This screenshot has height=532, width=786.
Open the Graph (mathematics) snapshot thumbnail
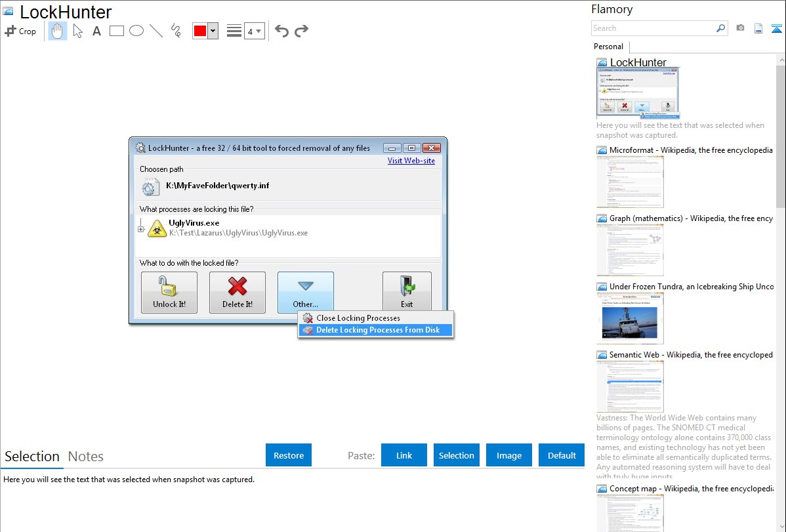pyautogui.click(x=630, y=250)
